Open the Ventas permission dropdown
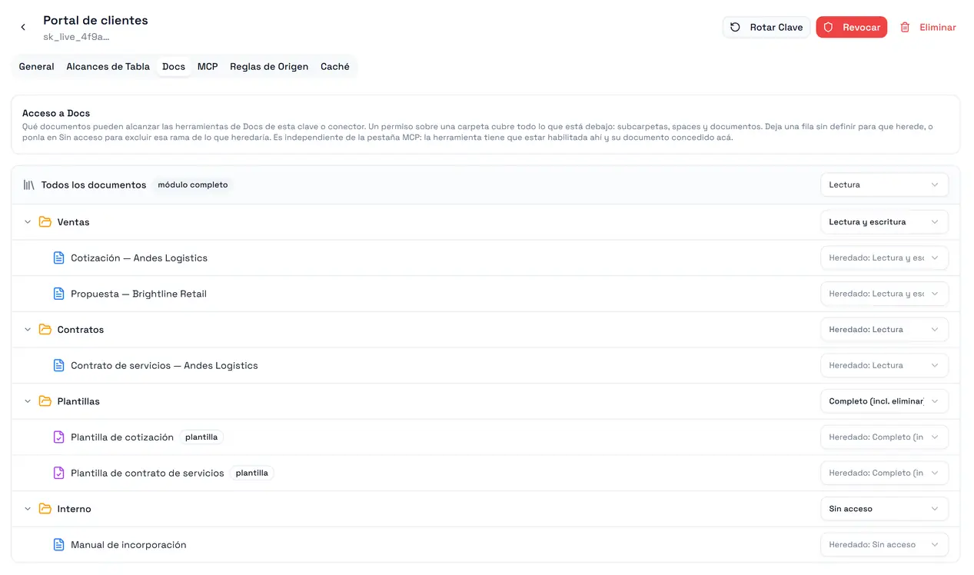The width and height of the screenshot is (974, 575). click(884, 222)
